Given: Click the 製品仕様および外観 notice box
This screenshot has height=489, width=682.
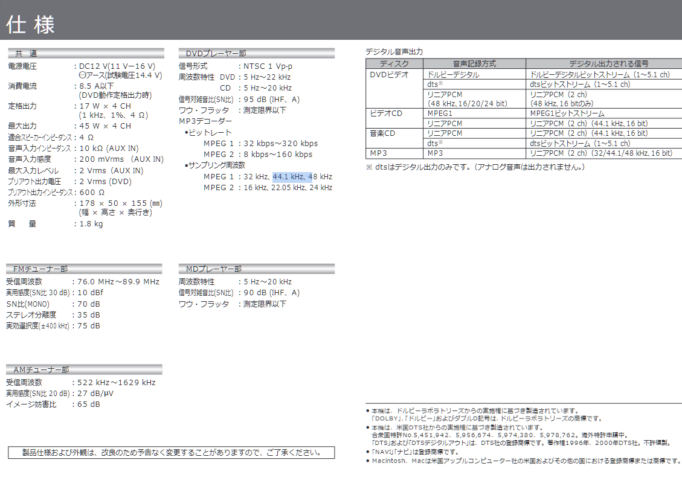Looking at the screenshot, I should point(172,453).
